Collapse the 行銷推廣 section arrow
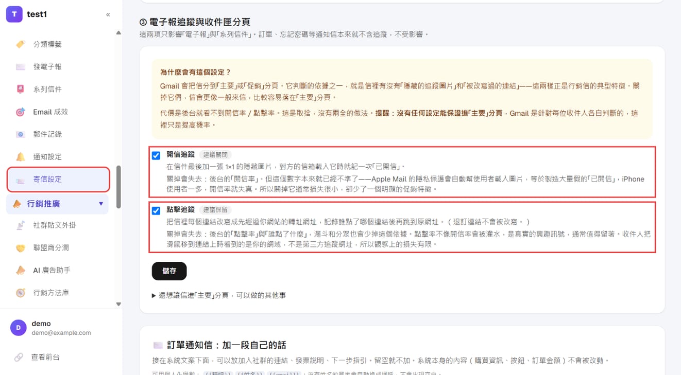681x375 pixels. [x=101, y=204]
